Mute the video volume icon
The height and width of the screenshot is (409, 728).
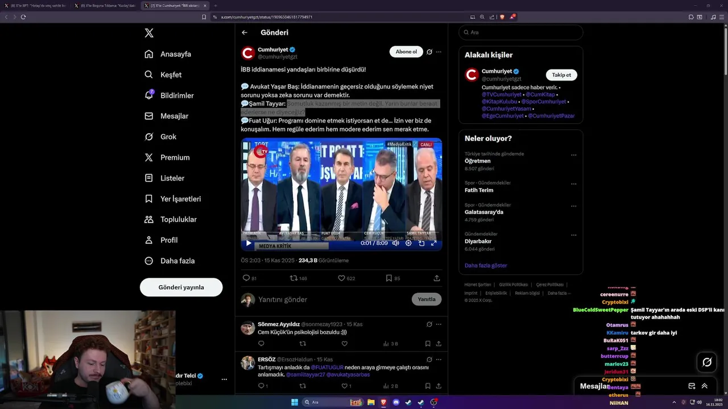pyautogui.click(x=396, y=243)
